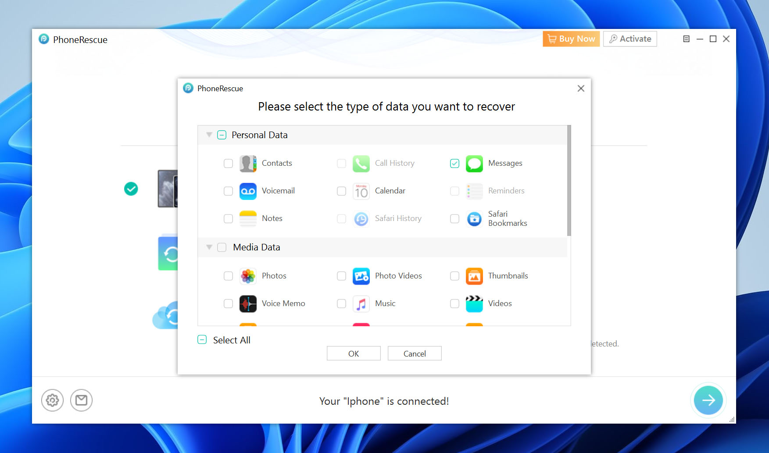The height and width of the screenshot is (453, 769).
Task: Click the blue next arrow button
Action: (708, 400)
